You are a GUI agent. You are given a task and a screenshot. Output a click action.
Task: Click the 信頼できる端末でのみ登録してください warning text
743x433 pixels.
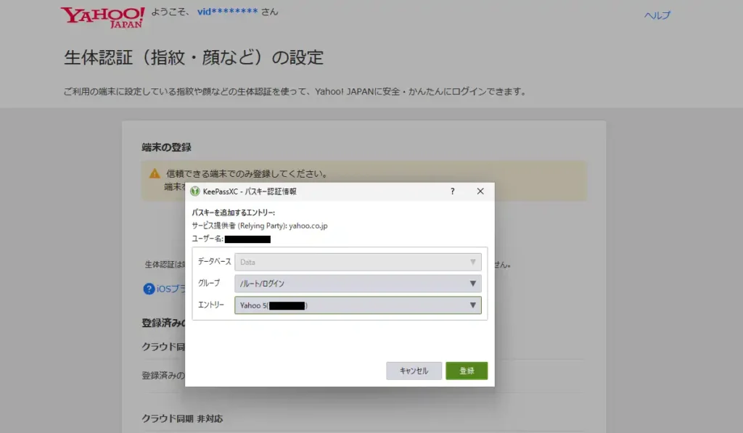pos(247,174)
